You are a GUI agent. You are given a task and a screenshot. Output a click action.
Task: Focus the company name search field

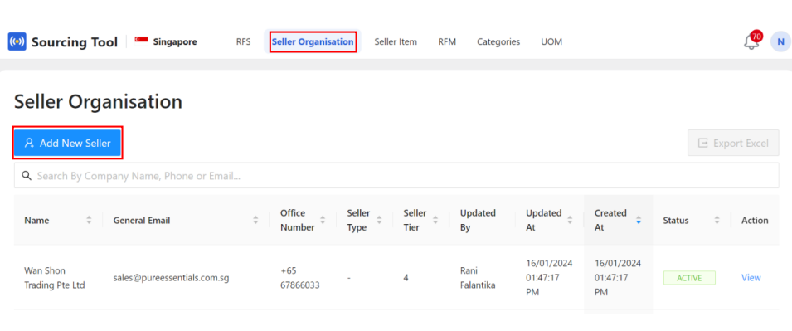pos(396,175)
